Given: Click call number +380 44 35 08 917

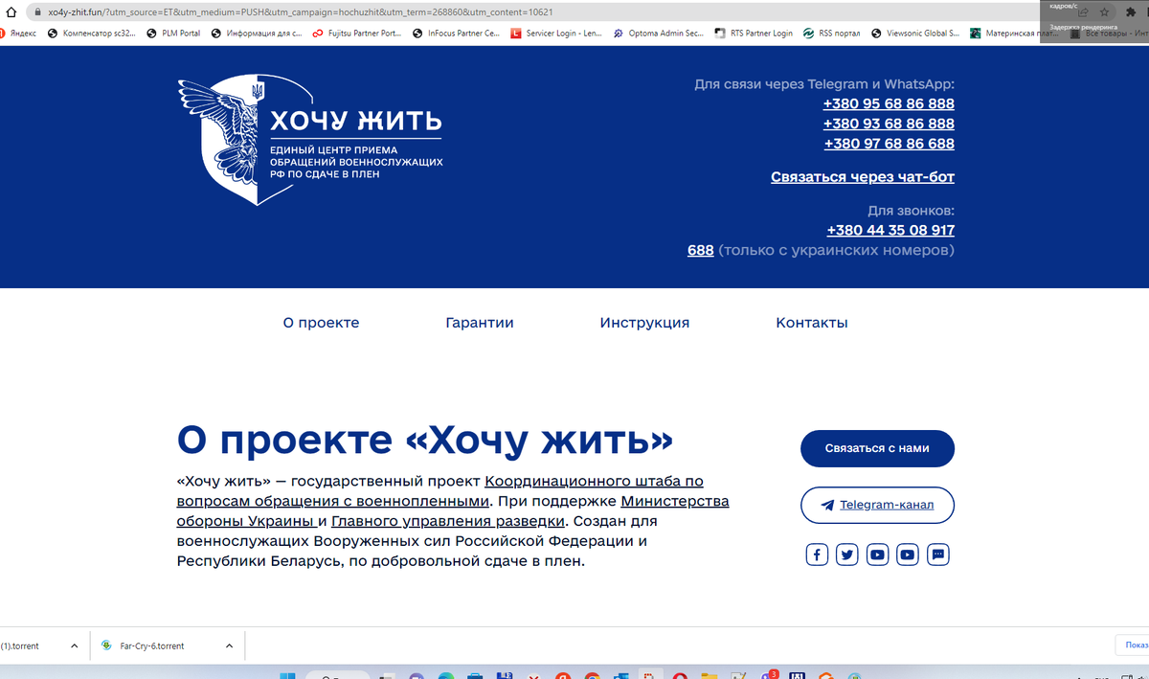Looking at the screenshot, I should click(x=890, y=230).
